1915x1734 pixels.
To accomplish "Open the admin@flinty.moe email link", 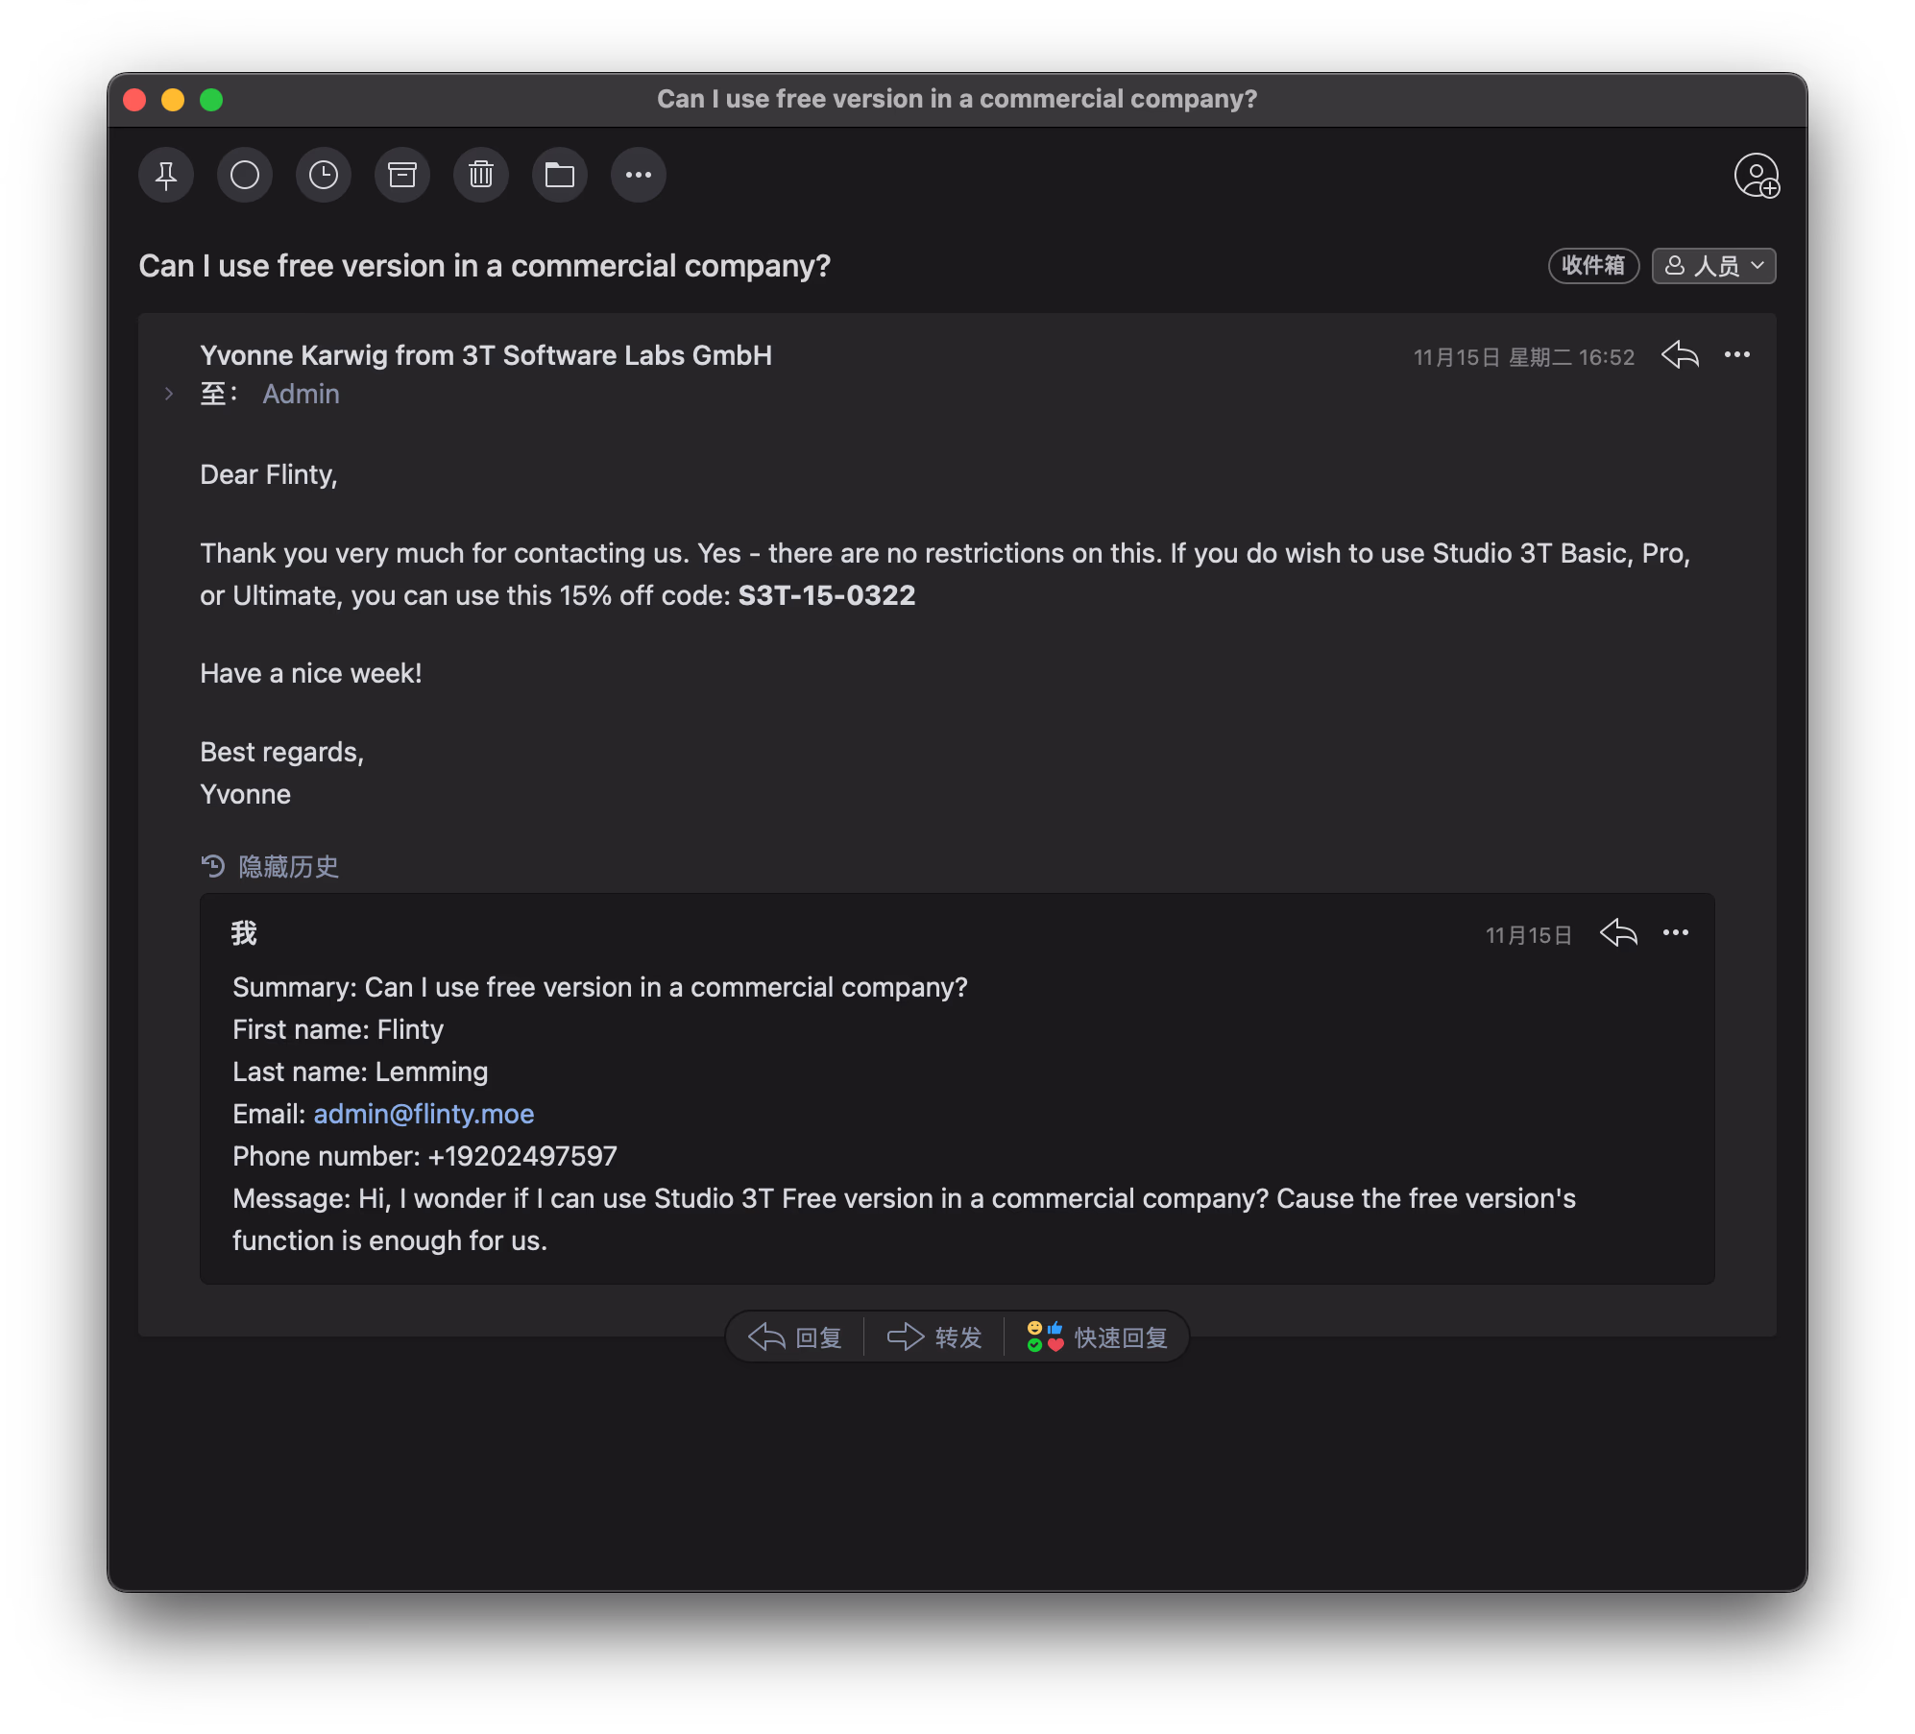I will [424, 1114].
